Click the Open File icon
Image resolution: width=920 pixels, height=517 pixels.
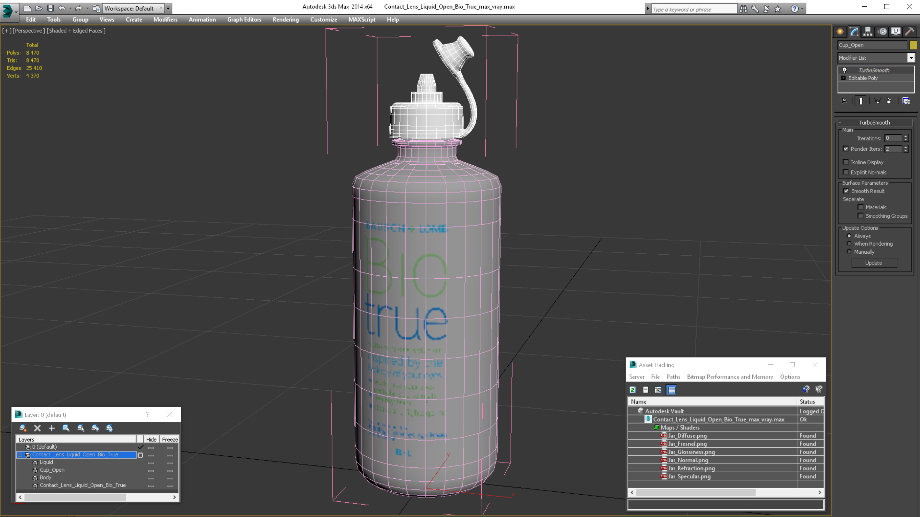[x=39, y=8]
